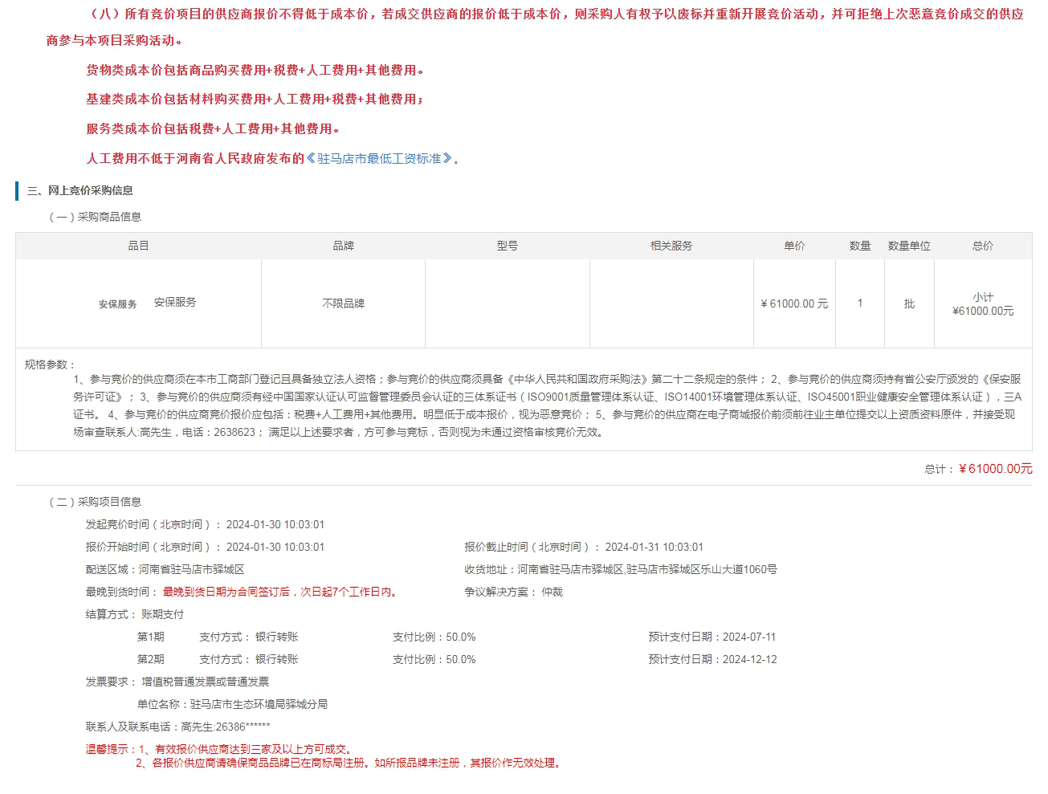Select the 单价 column header
The height and width of the screenshot is (794, 1048).
click(794, 246)
